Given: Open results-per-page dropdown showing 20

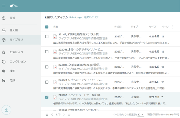Looking at the screenshot, I should (141, 114).
